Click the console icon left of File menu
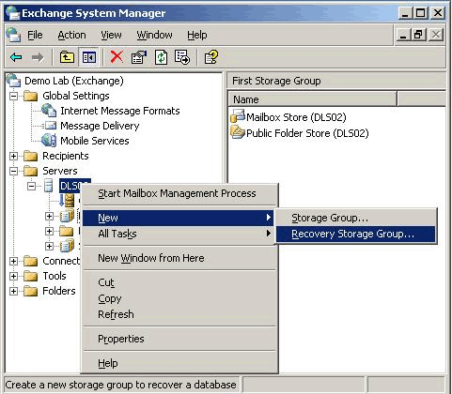Image resolution: width=452 pixels, height=394 pixels. (13, 35)
